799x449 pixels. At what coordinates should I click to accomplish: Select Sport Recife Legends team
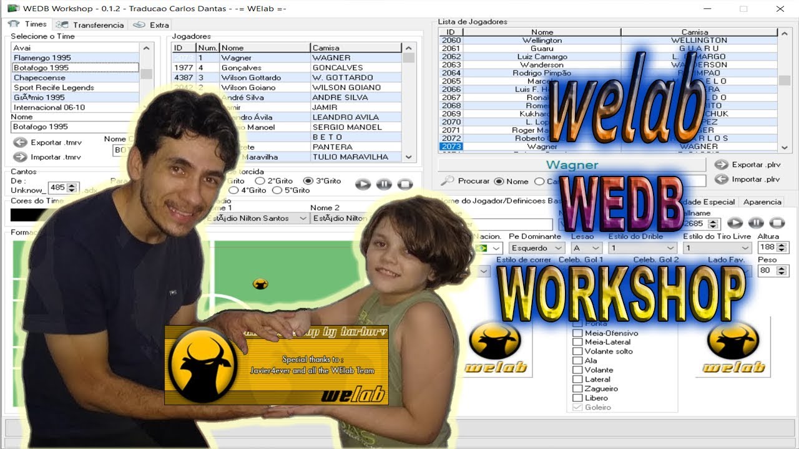(75, 87)
